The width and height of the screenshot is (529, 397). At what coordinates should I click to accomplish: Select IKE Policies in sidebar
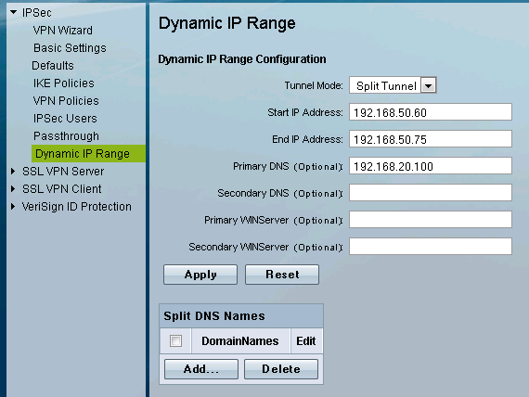pos(64,83)
